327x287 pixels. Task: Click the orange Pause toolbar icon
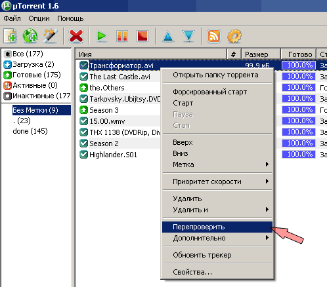point(122,36)
